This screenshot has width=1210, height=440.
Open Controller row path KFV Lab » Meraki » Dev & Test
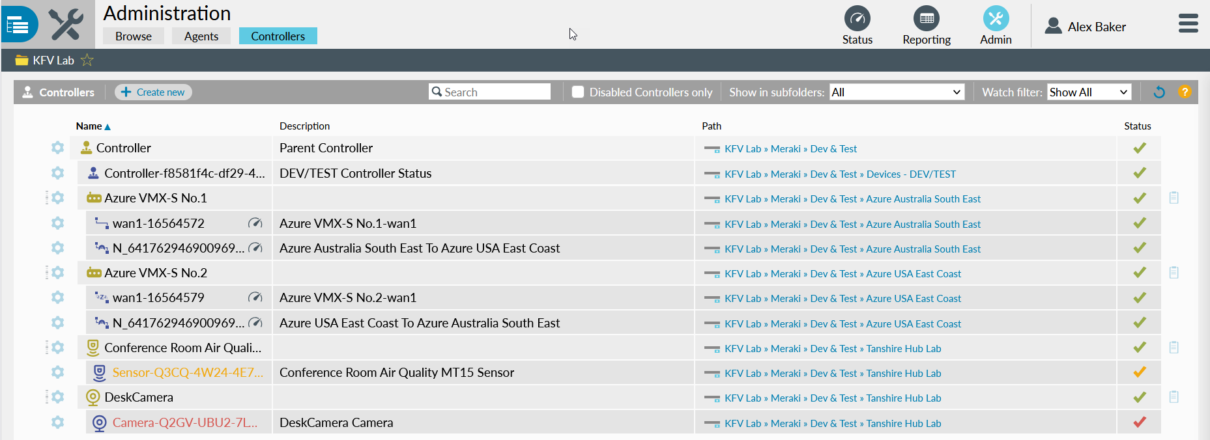790,149
